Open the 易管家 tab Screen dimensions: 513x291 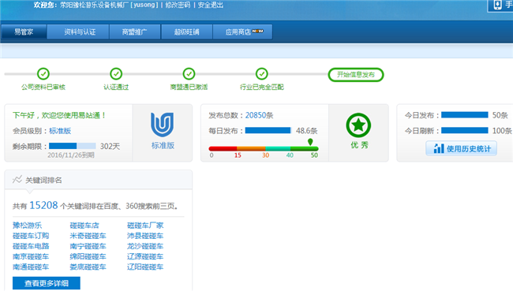point(24,32)
